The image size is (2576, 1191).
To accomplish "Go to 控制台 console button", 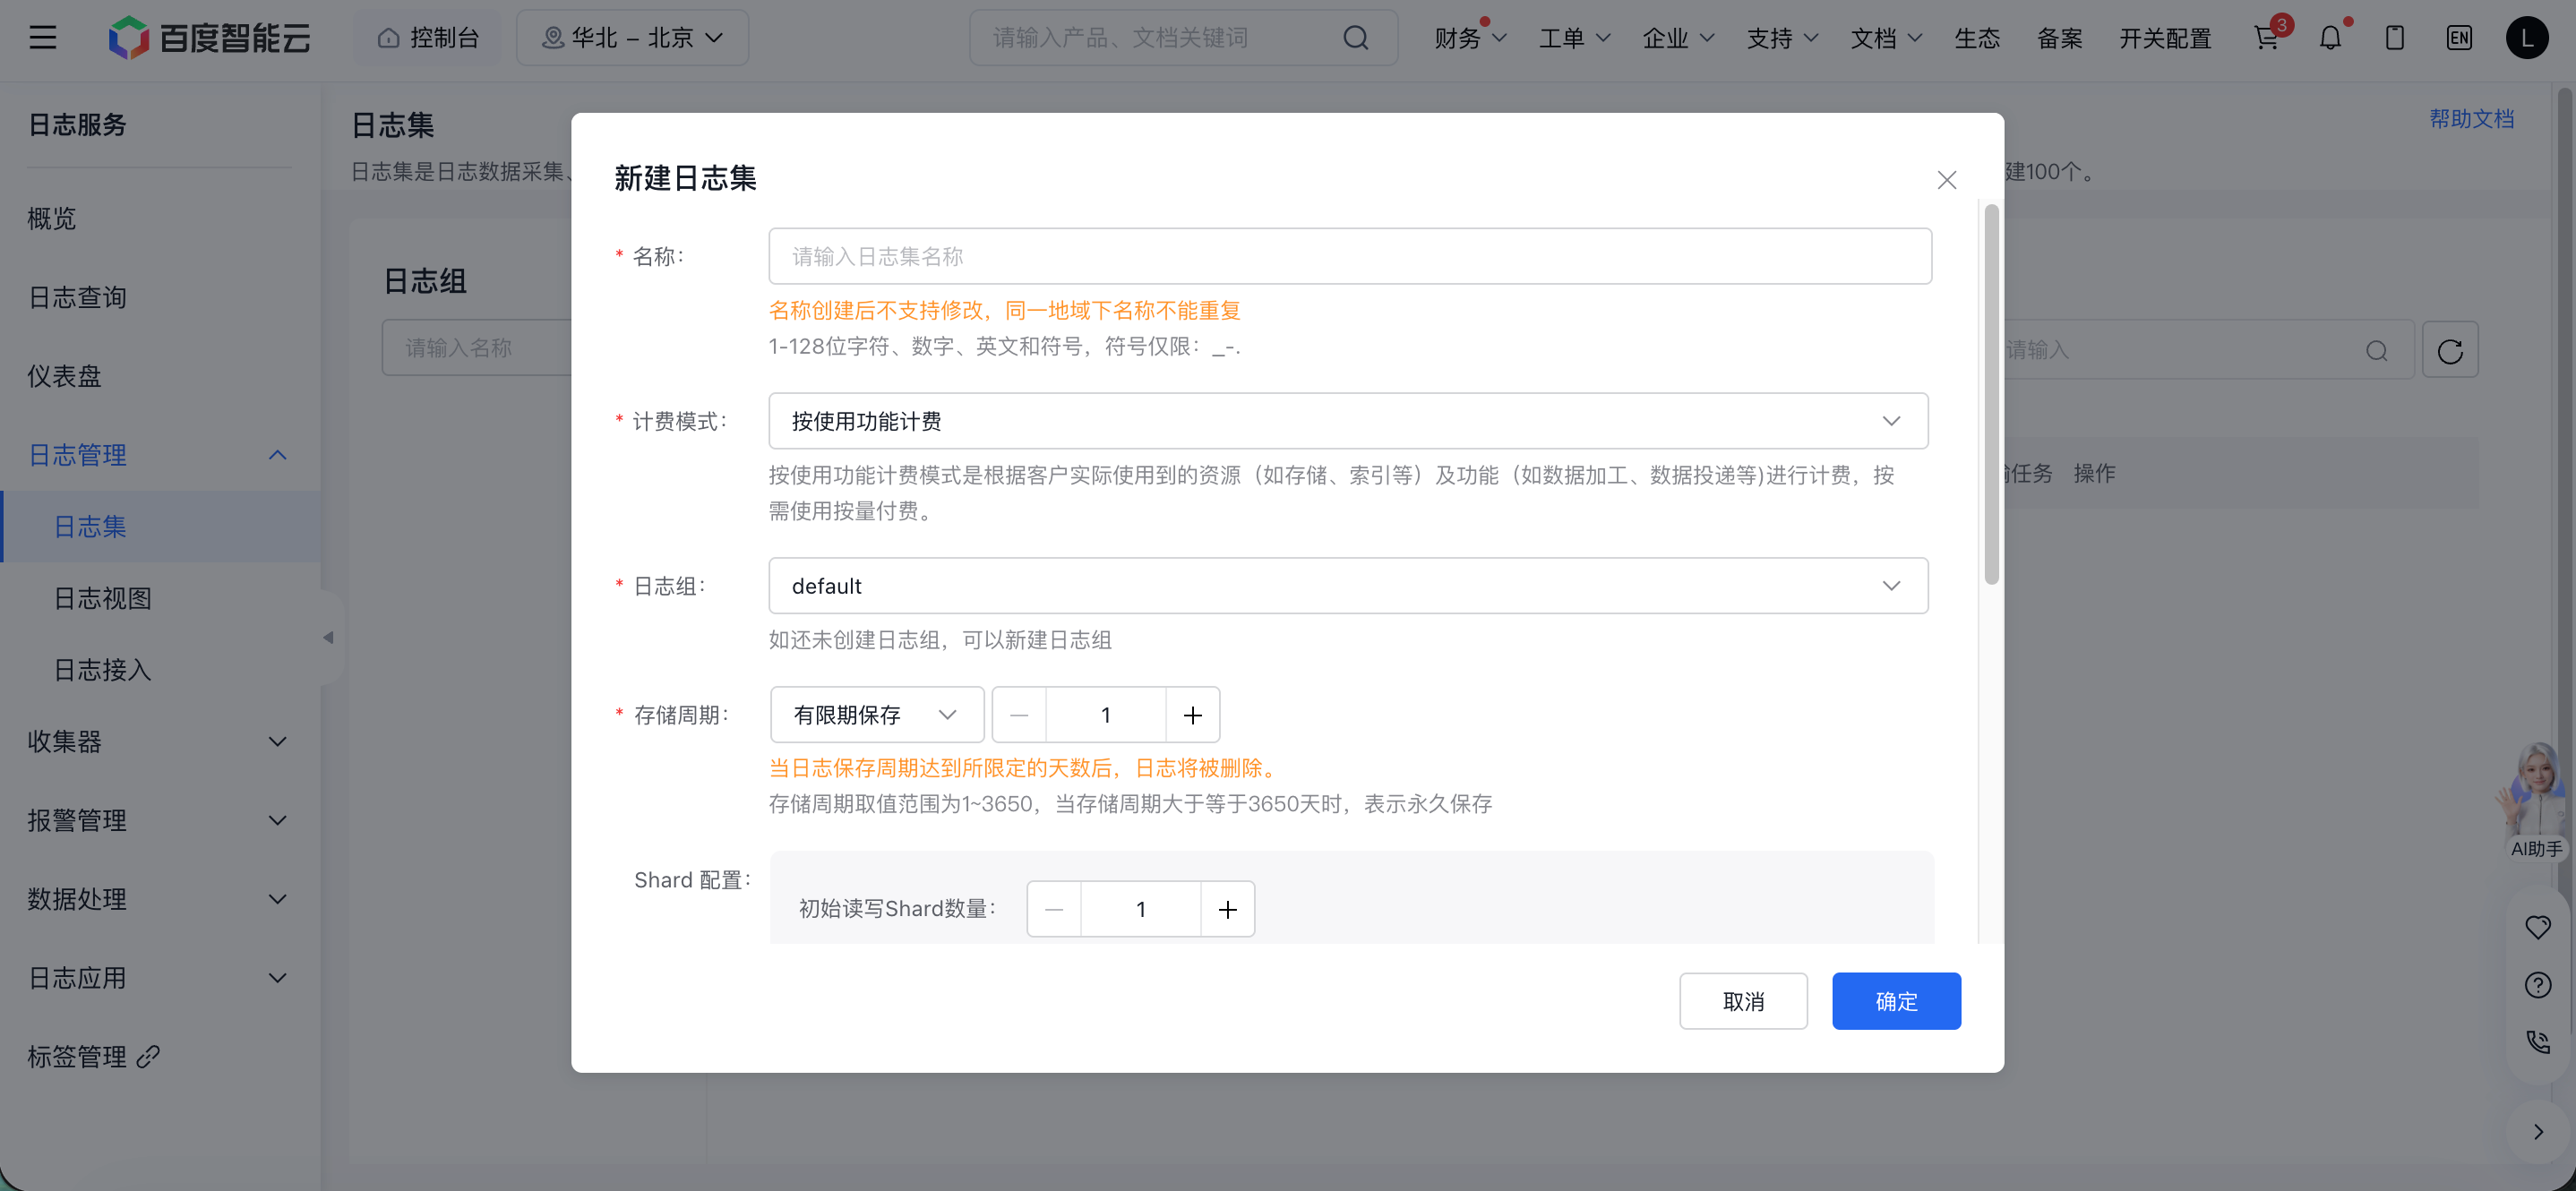I will (x=428, y=38).
